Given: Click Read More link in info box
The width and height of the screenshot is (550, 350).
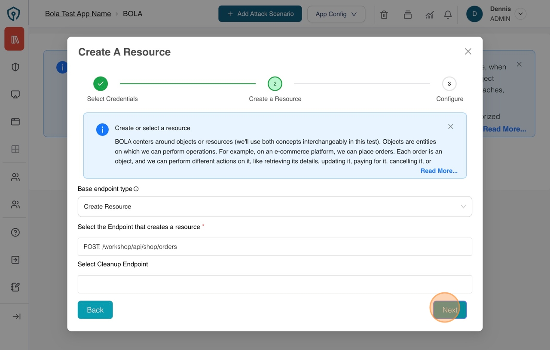Looking at the screenshot, I should click(439, 171).
